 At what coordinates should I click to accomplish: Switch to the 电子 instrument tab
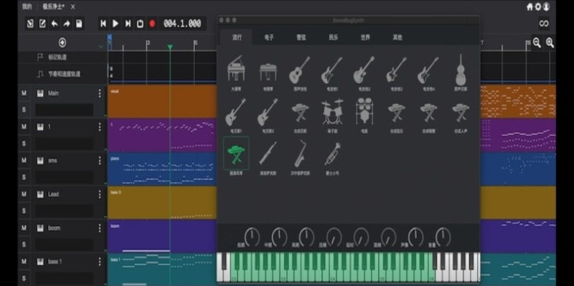(268, 37)
